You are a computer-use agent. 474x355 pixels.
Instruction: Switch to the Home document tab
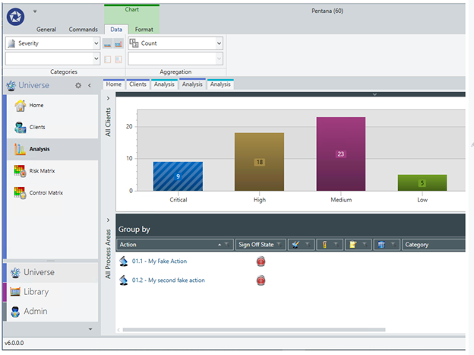point(114,84)
